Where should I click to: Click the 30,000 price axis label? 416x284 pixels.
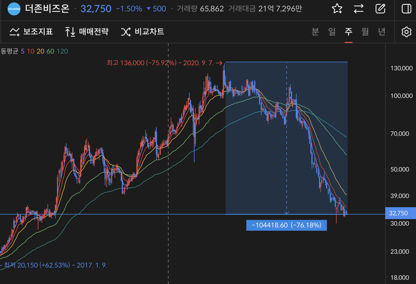point(400,223)
